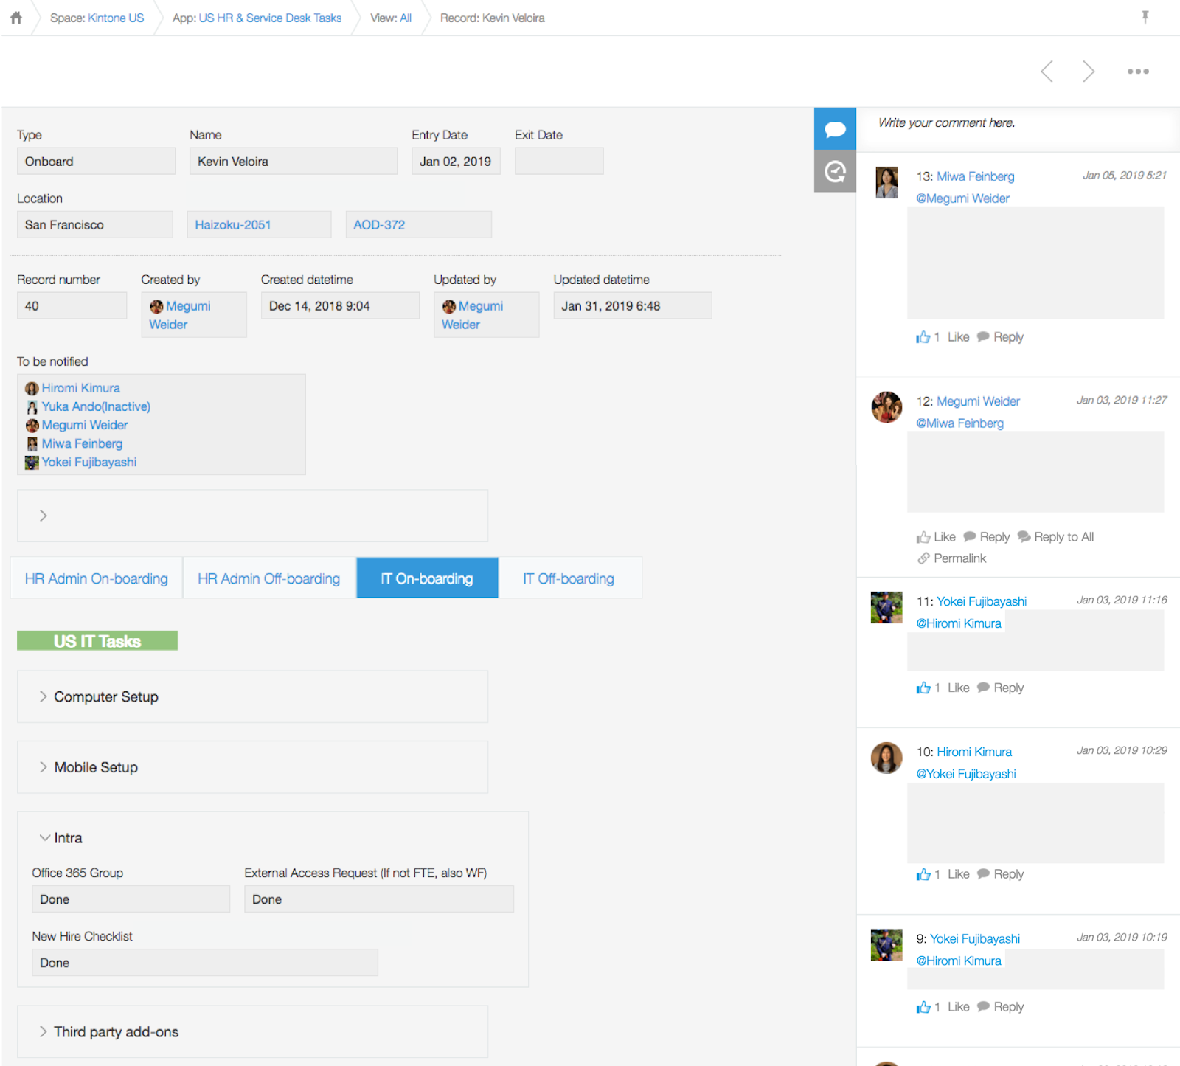This screenshot has height=1066, width=1180.
Task: Open Hiromi Kimura's avatar in To be notified
Action: click(x=32, y=387)
